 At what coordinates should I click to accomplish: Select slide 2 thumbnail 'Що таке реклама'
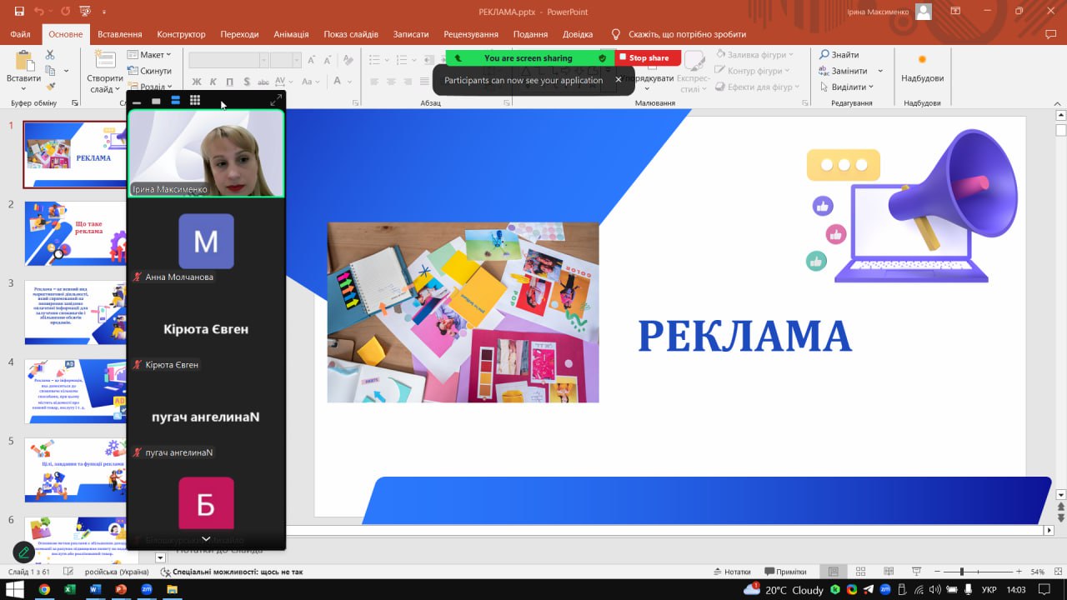tap(75, 233)
